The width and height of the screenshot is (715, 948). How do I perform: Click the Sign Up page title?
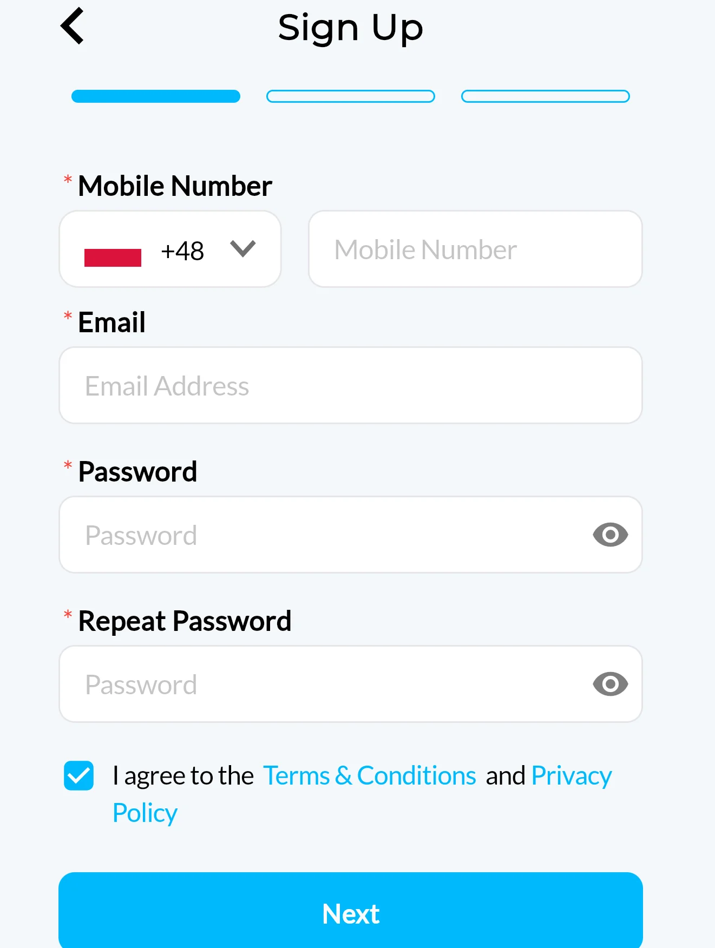click(351, 28)
